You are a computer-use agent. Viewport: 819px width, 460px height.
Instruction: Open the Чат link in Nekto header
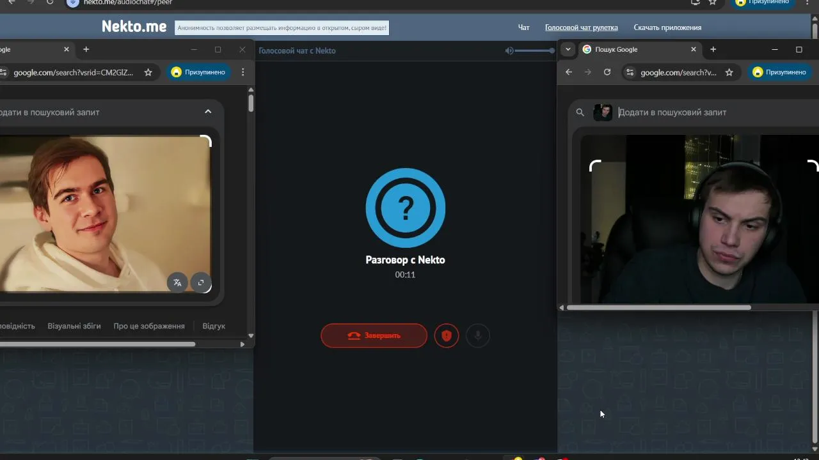tap(524, 27)
